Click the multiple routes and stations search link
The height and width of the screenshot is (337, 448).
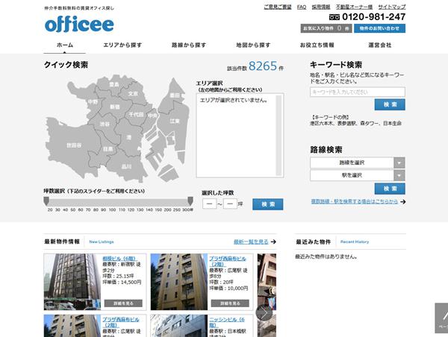354,201
